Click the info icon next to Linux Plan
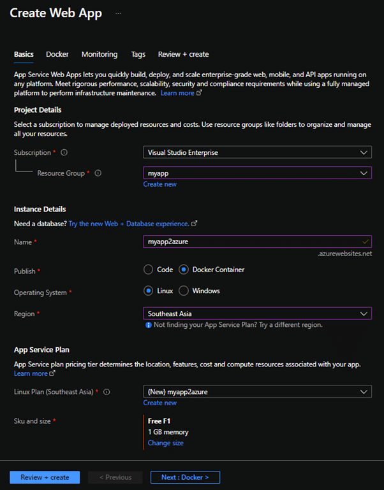The image size is (384, 490). point(107,392)
